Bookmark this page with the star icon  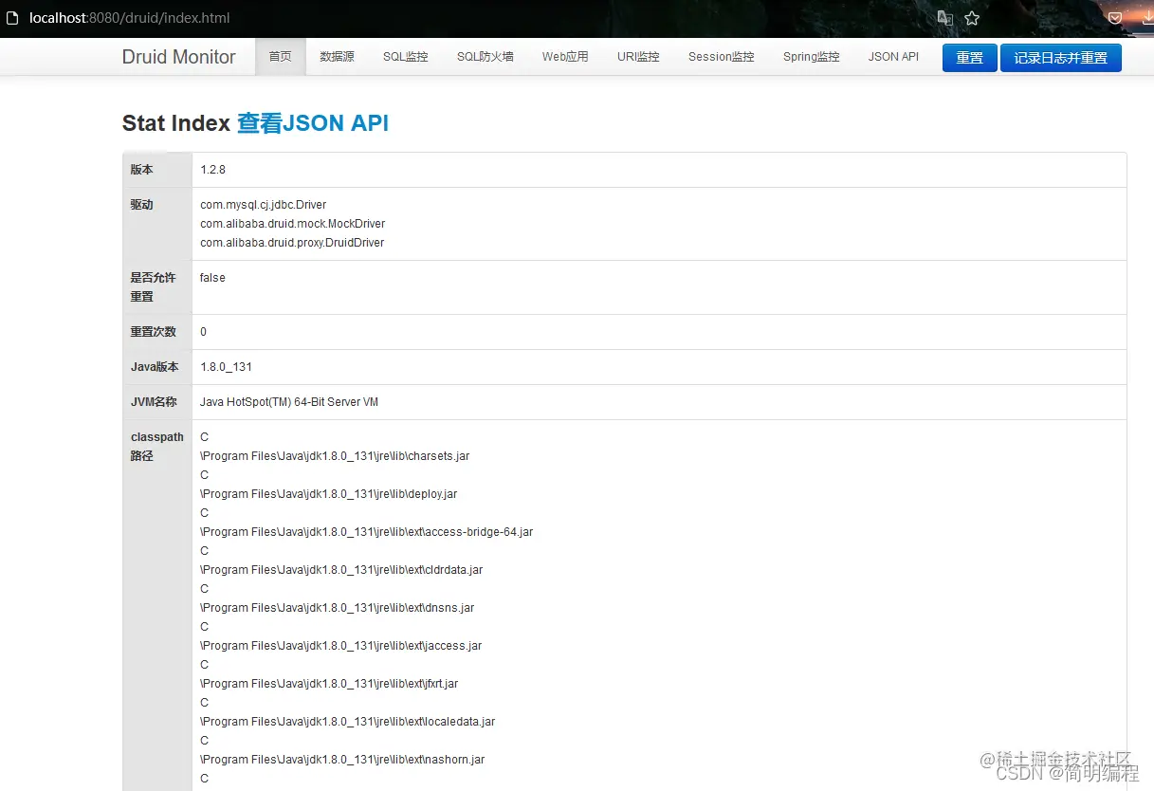pos(972,18)
